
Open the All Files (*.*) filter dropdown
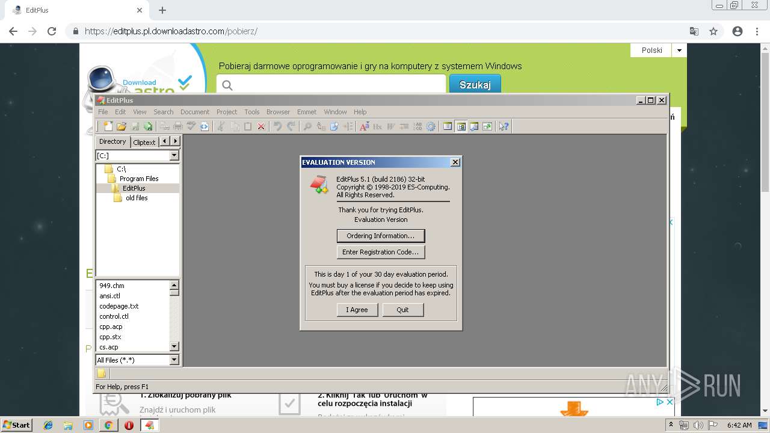tap(174, 360)
